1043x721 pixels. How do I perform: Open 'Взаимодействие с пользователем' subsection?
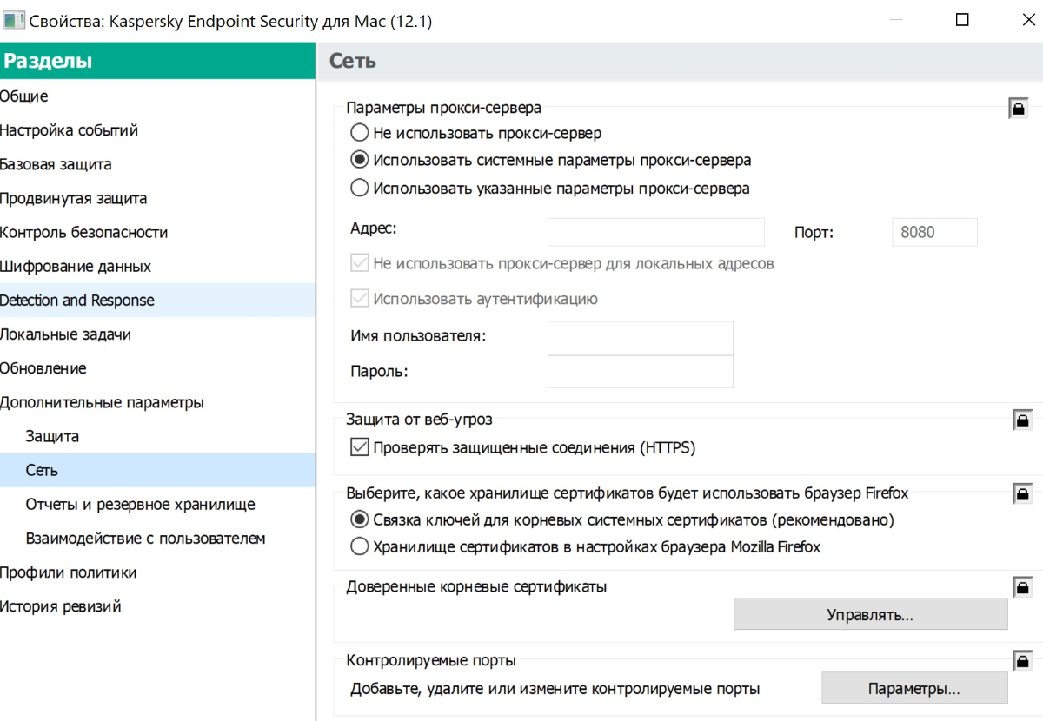coord(157,538)
